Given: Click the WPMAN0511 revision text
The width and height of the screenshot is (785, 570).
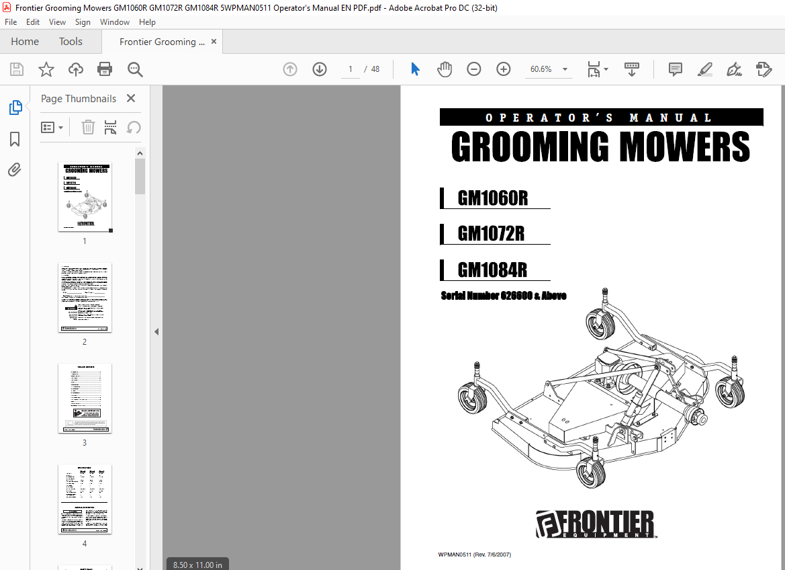Looking at the screenshot, I should 474,555.
